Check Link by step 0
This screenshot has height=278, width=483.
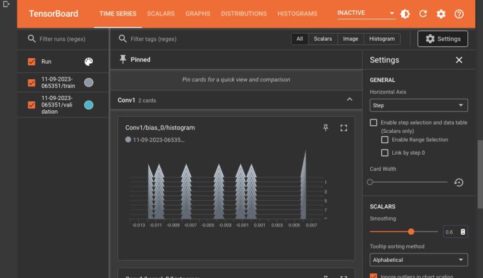(x=384, y=152)
